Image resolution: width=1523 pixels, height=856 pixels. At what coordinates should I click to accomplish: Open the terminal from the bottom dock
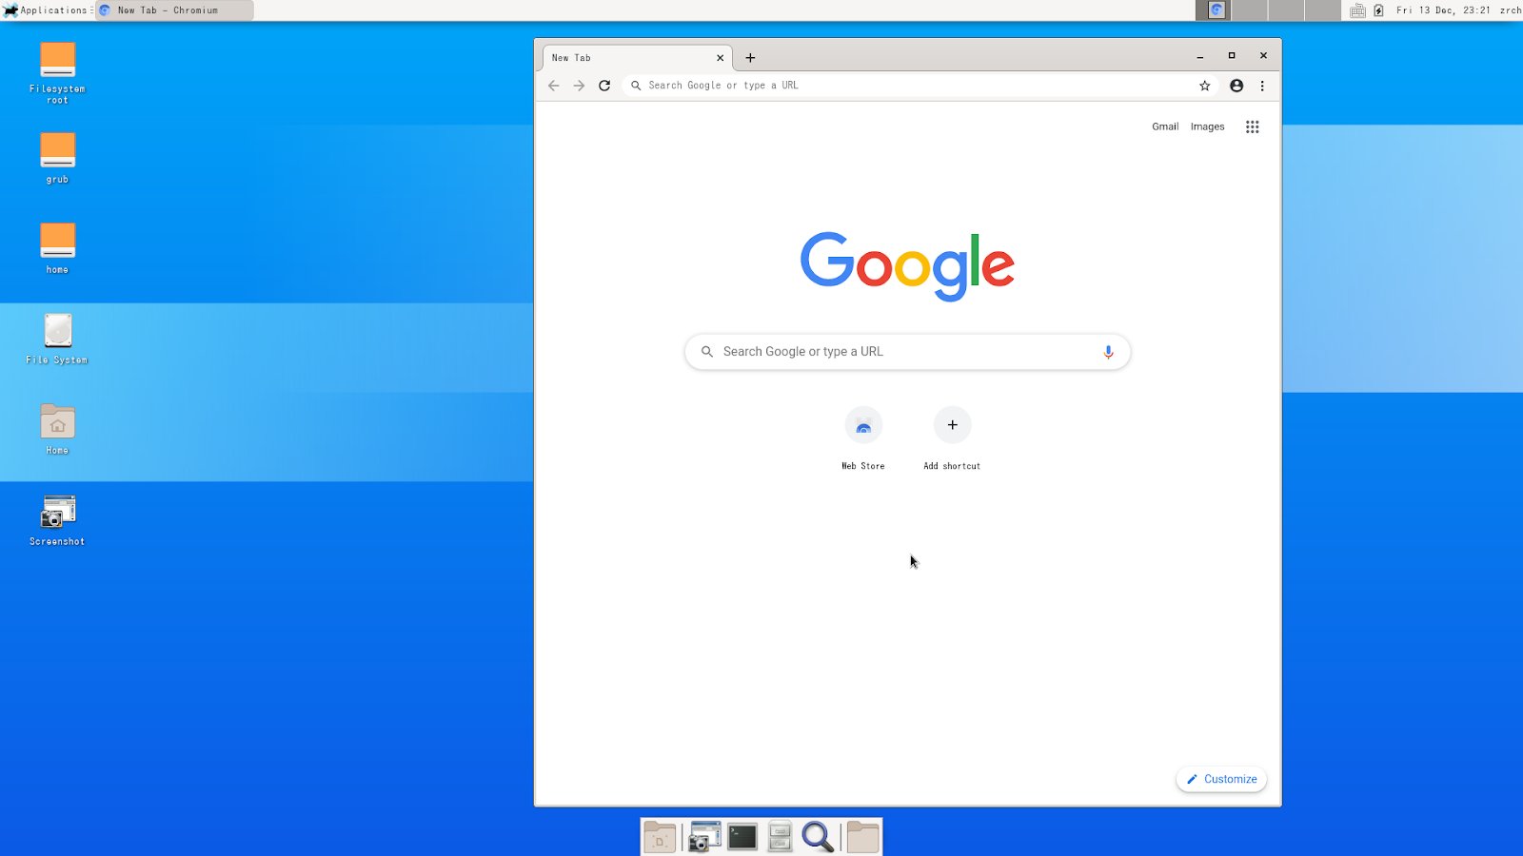[742, 836]
